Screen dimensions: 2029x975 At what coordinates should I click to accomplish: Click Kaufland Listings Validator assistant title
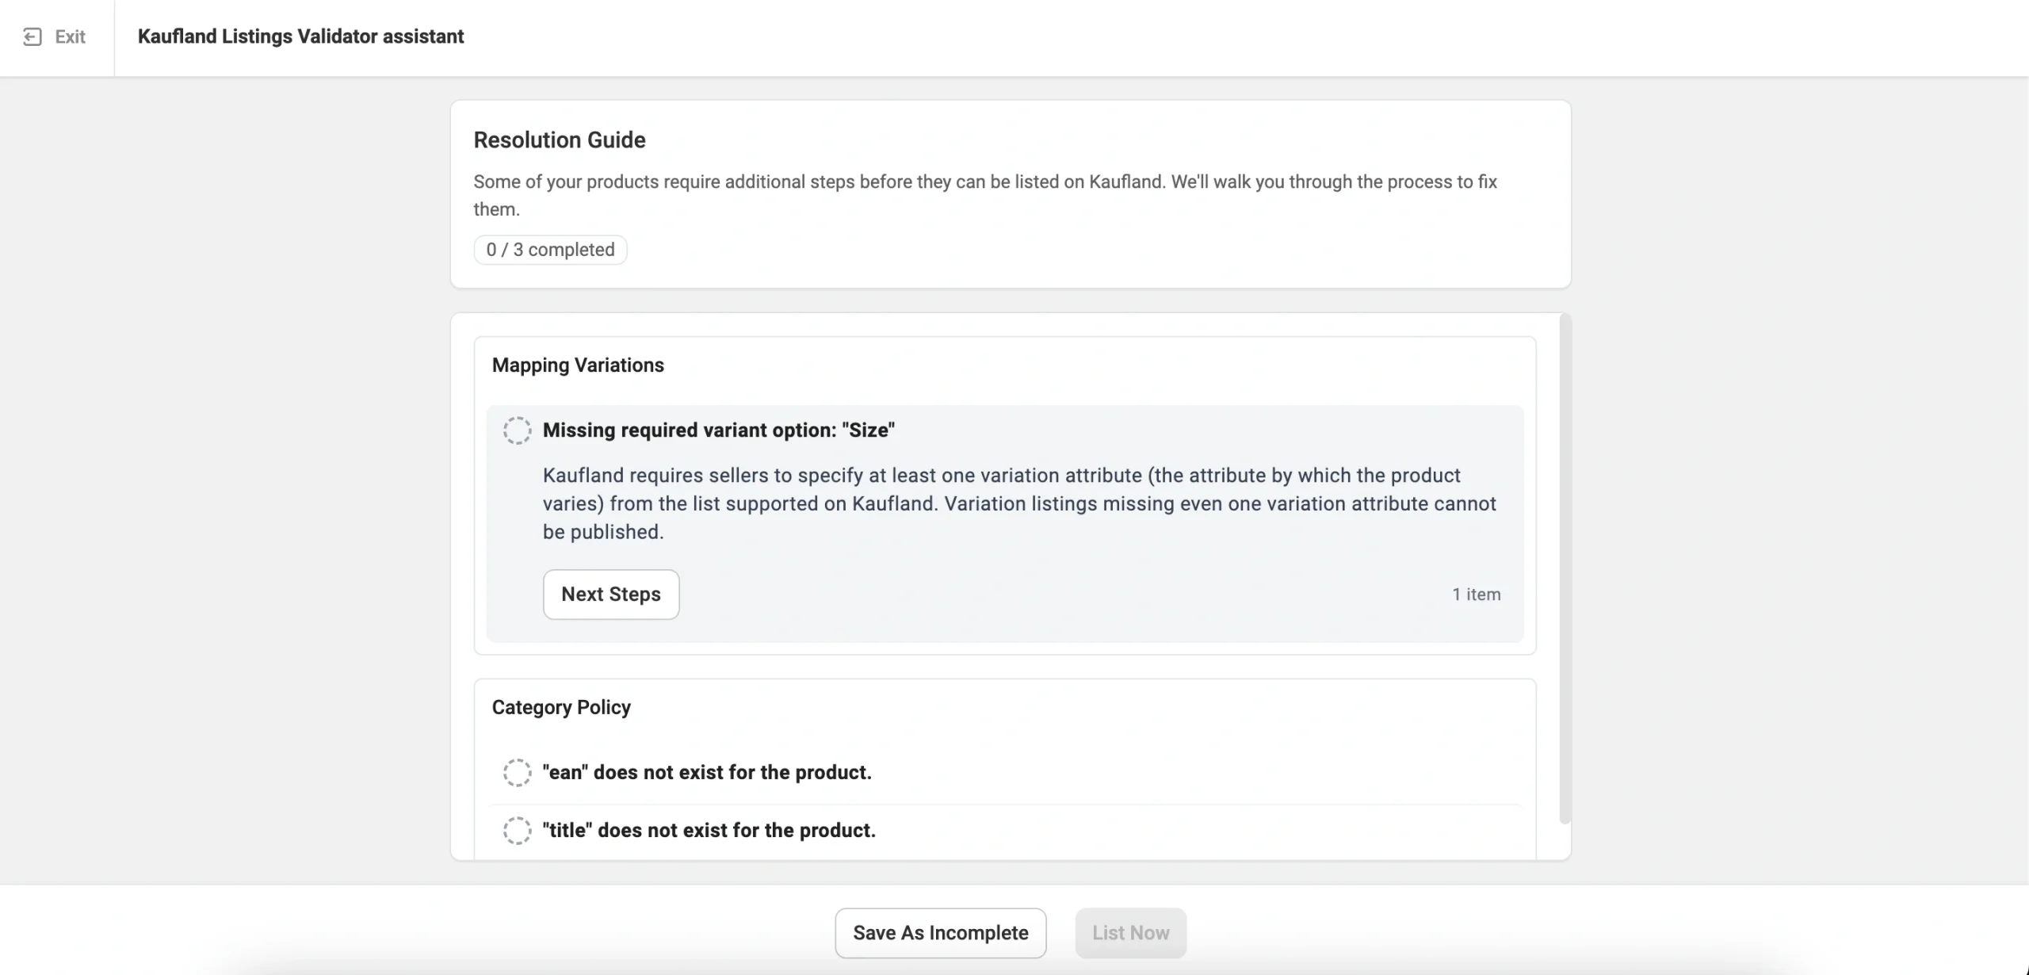click(x=300, y=36)
